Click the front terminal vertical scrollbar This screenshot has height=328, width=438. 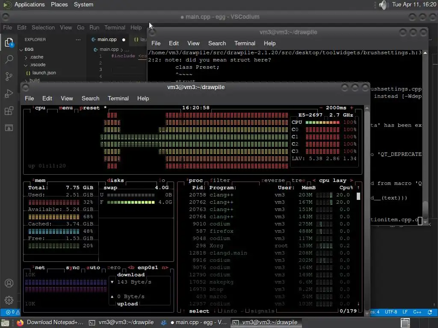[367, 211]
